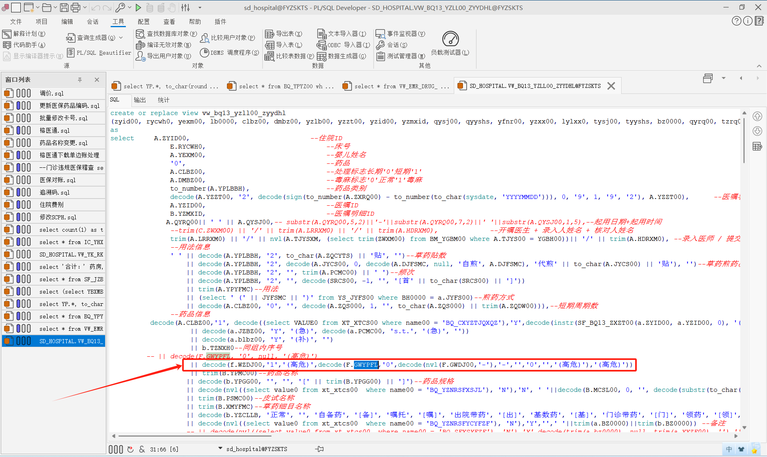The height and width of the screenshot is (457, 767).
Task: Toggle pin on window list panel
Action: 80,79
